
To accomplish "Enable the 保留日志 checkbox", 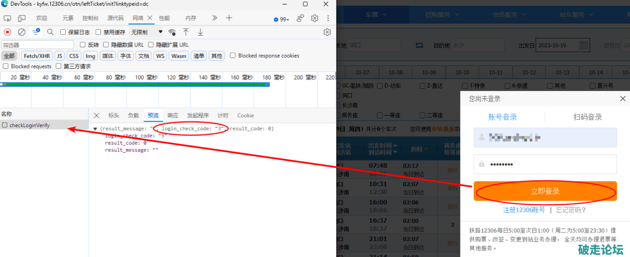I will (63, 32).
